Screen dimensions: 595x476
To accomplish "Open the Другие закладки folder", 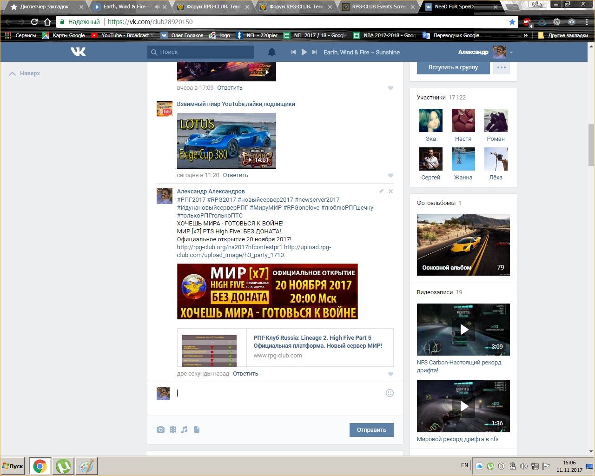I will click(x=563, y=35).
